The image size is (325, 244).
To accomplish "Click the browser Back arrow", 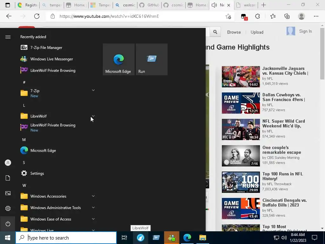I will coord(9,16).
